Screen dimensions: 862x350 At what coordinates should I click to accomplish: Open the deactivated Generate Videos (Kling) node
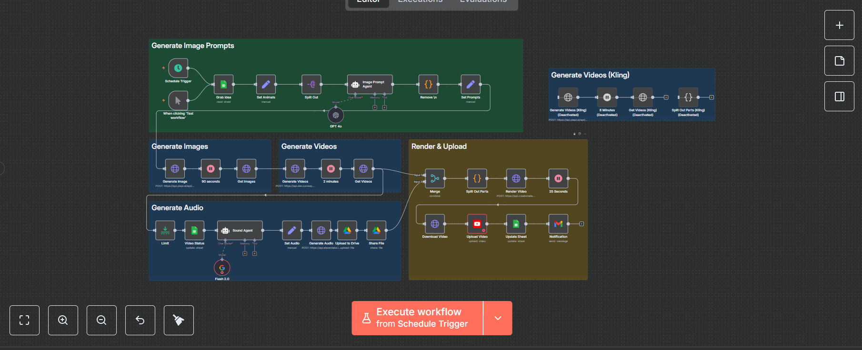(568, 97)
